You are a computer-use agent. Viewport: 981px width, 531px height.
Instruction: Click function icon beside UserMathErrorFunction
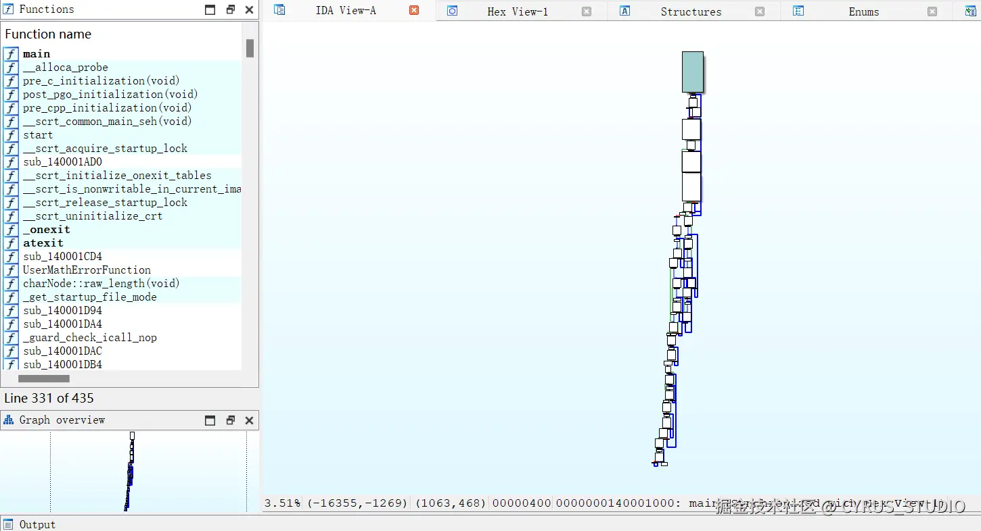(11, 270)
